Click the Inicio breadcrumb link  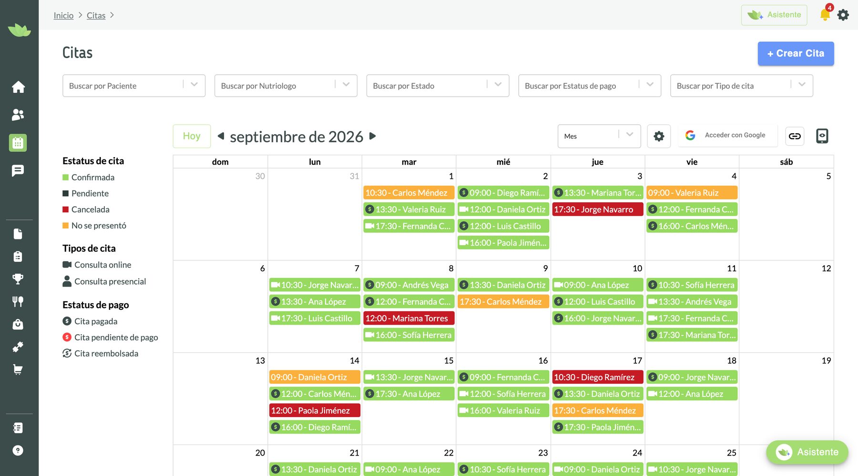click(x=63, y=15)
